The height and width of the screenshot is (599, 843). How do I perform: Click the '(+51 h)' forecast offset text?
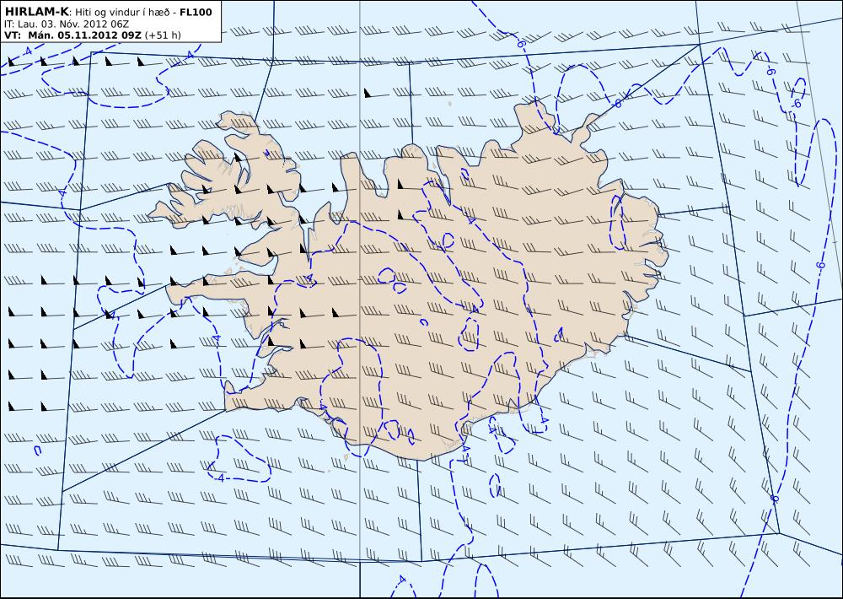pyautogui.click(x=163, y=35)
